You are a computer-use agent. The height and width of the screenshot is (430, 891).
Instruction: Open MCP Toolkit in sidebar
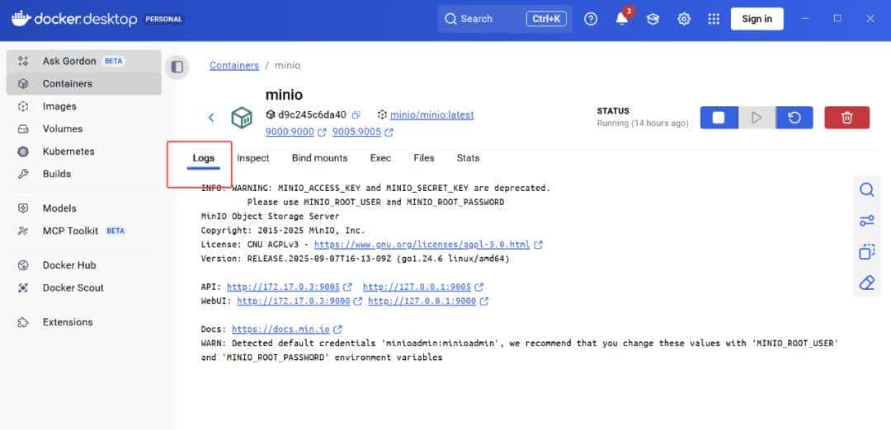click(x=83, y=231)
